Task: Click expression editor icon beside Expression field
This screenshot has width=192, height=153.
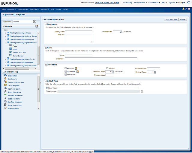Action: pos(142,91)
